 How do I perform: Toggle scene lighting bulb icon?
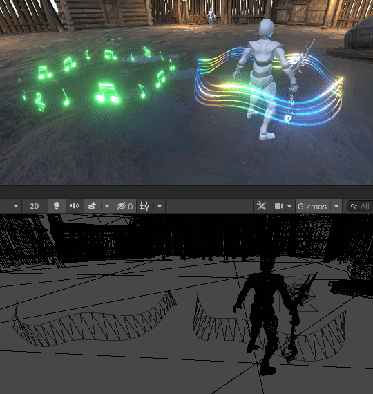click(x=57, y=206)
